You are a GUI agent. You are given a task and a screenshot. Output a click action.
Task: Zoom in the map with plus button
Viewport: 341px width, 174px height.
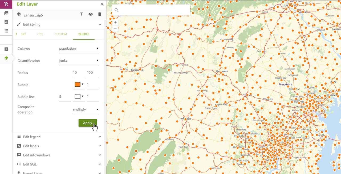[x=115, y=23]
